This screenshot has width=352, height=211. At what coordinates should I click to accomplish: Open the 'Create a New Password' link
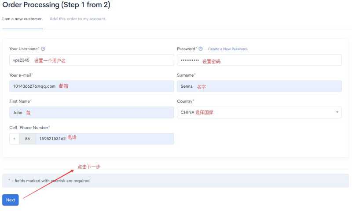pos(227,49)
